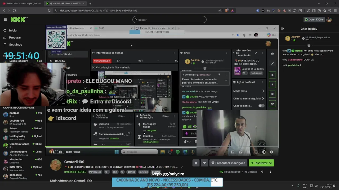
Task: Open Ações de Moderação Filtro option
Action: (x=165, y=116)
